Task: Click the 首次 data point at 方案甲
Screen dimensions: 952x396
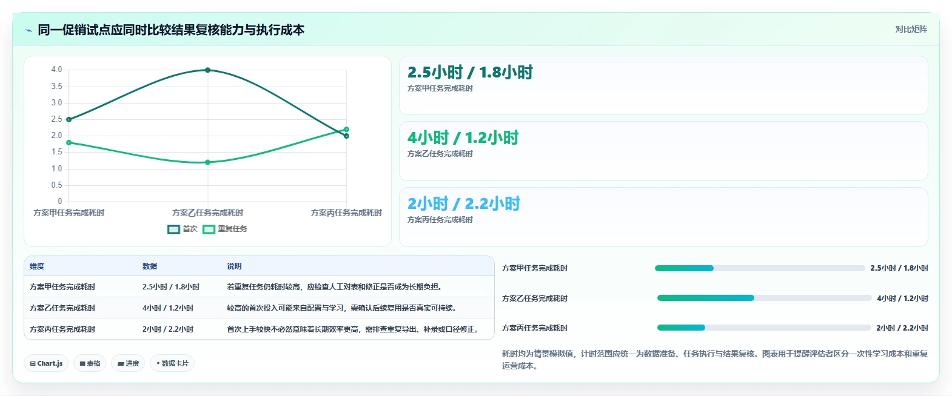Action: [69, 119]
